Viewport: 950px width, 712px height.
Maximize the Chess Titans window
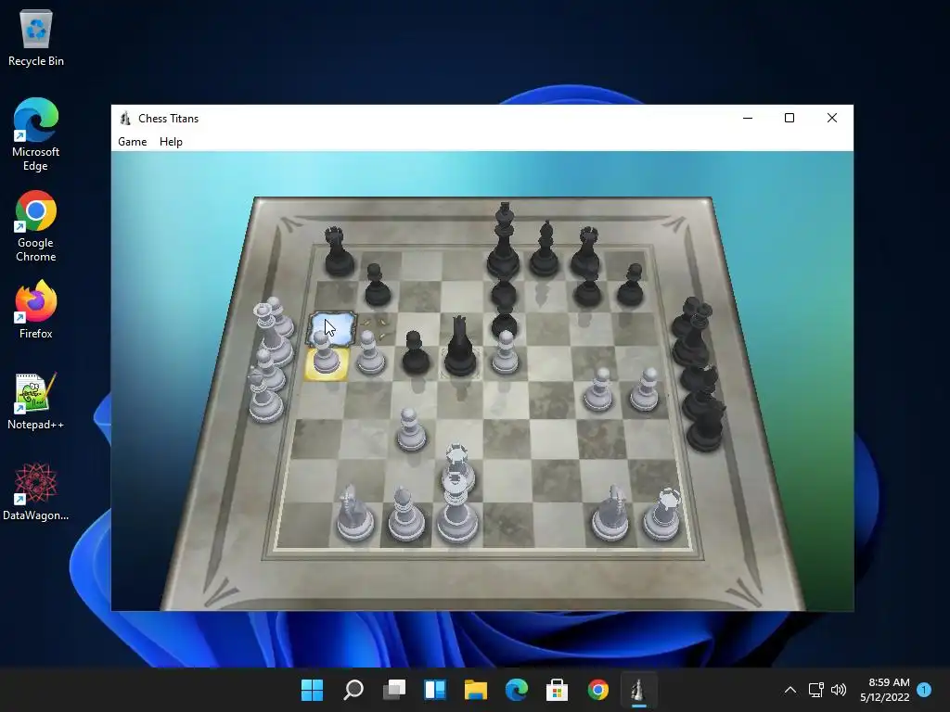(x=789, y=118)
